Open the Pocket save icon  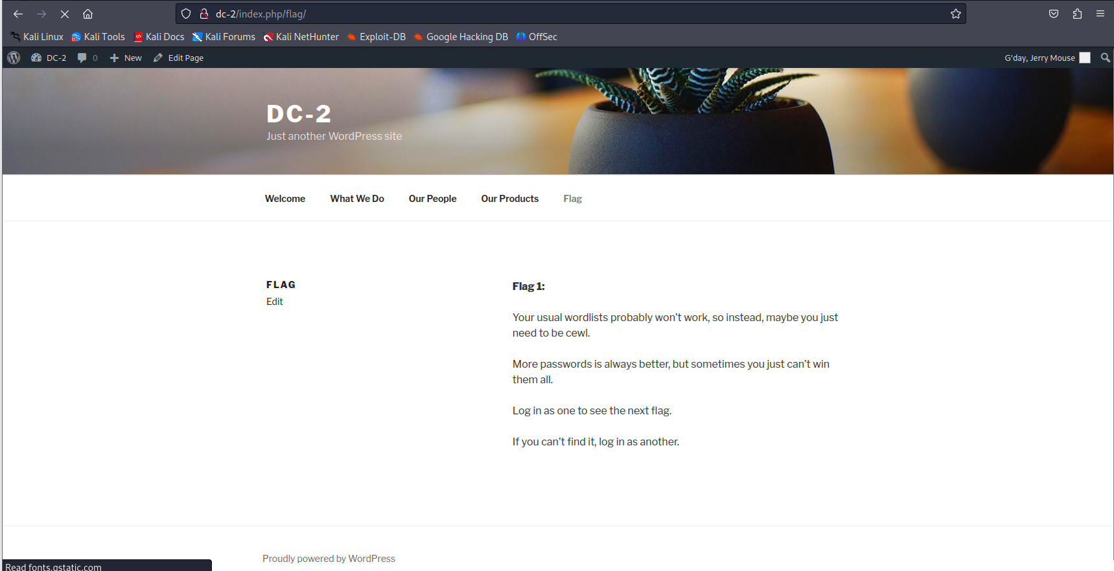1054,14
